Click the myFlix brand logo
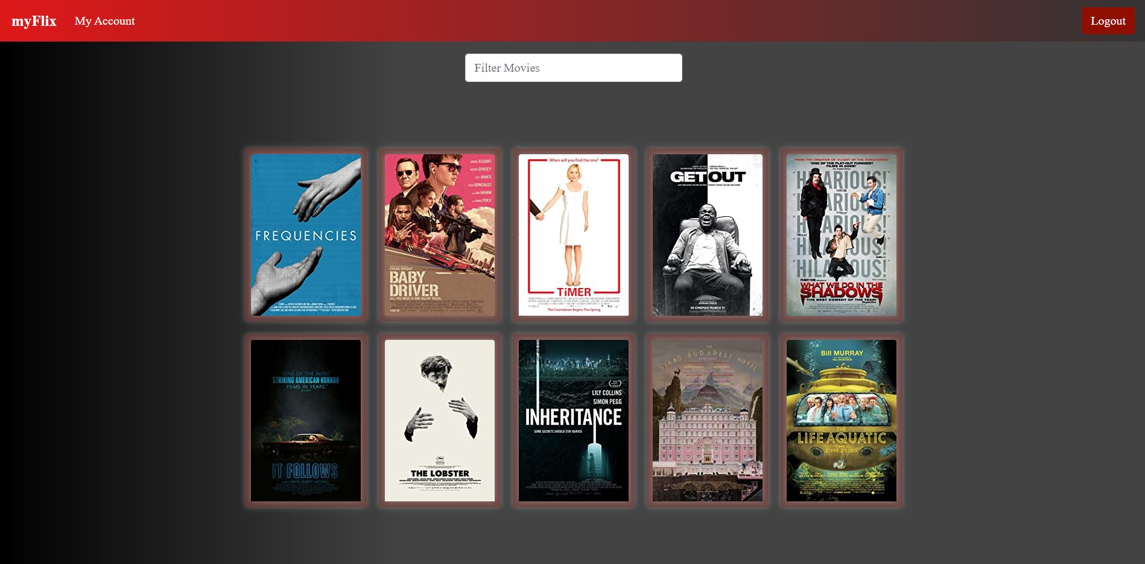Screen dimensions: 1145x564 tap(34, 21)
